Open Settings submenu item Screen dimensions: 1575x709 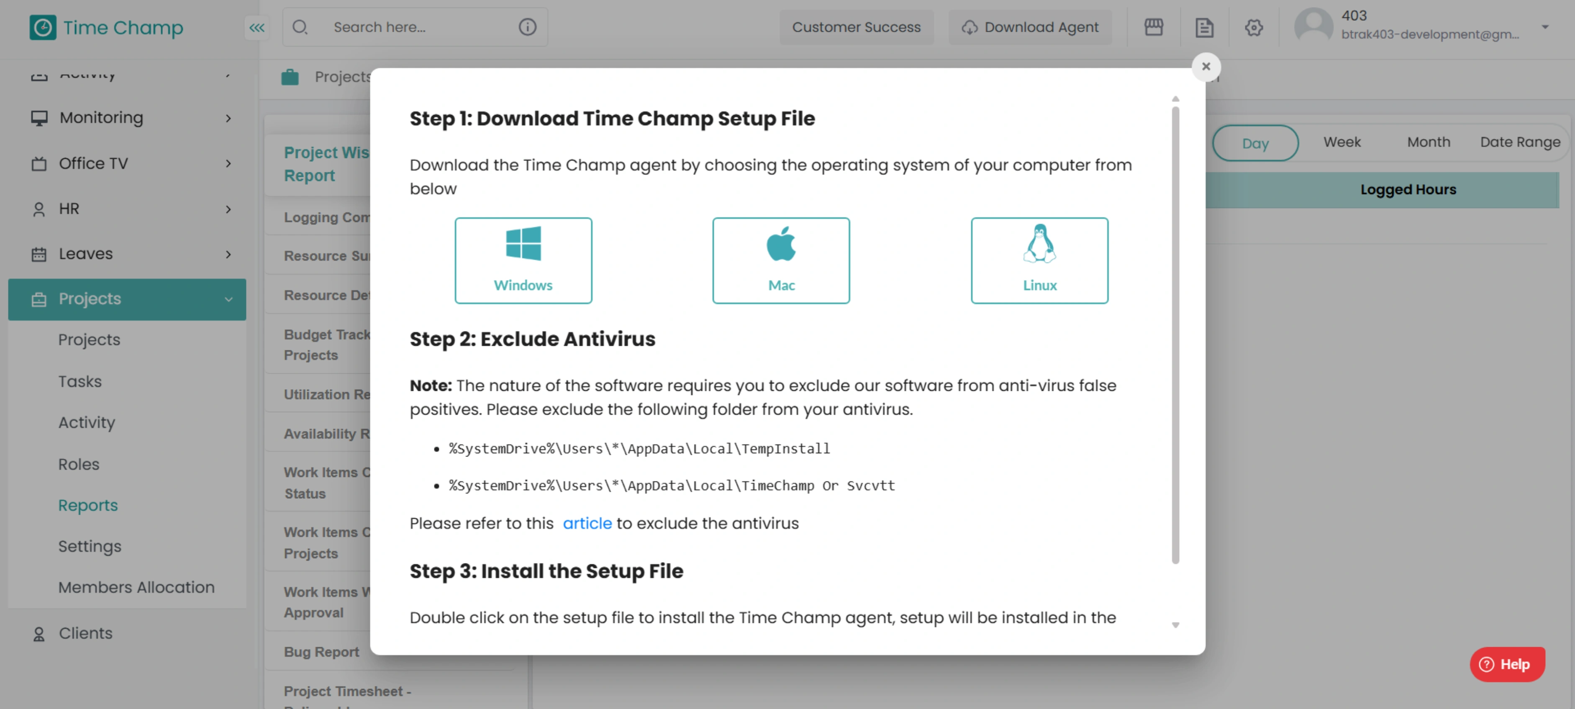[89, 546]
